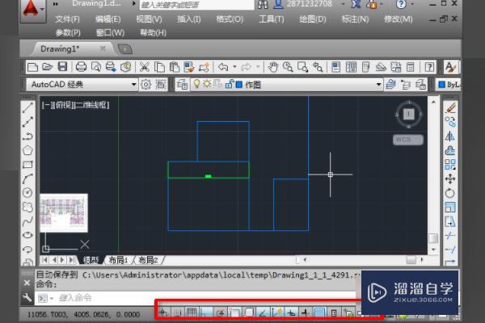
Task: Open the 格式(O) menu
Action: [230, 19]
